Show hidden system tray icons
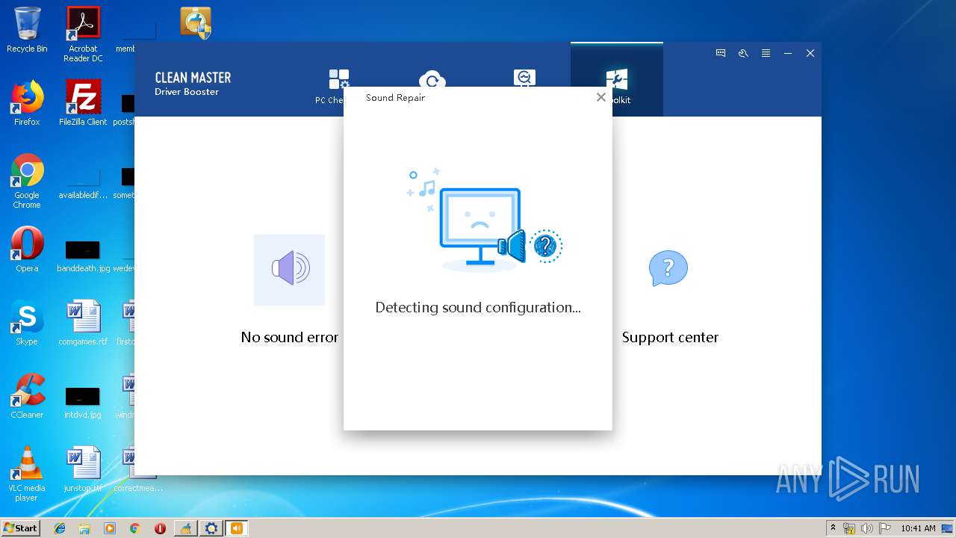 tap(833, 528)
